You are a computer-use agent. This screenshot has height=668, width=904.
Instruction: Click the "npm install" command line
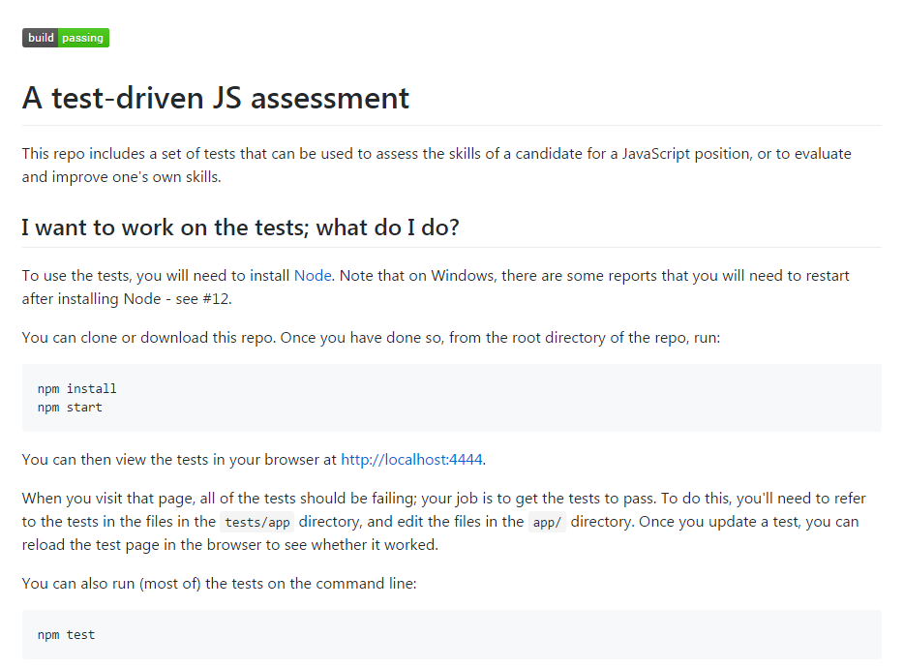click(x=77, y=389)
